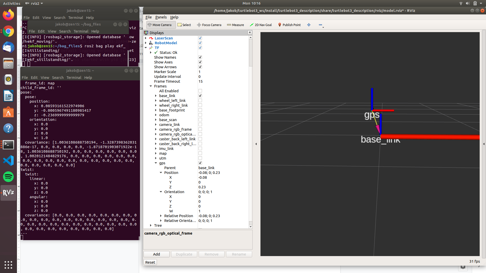Click the RobotModel display icon
486x273 pixels.
(151, 43)
